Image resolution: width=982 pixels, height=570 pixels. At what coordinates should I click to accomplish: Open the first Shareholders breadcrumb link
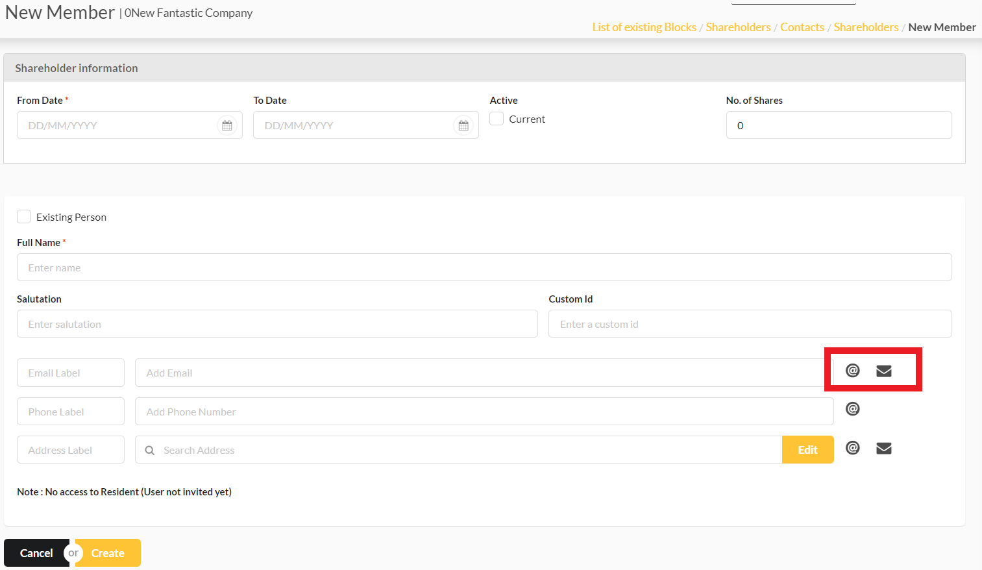click(738, 27)
